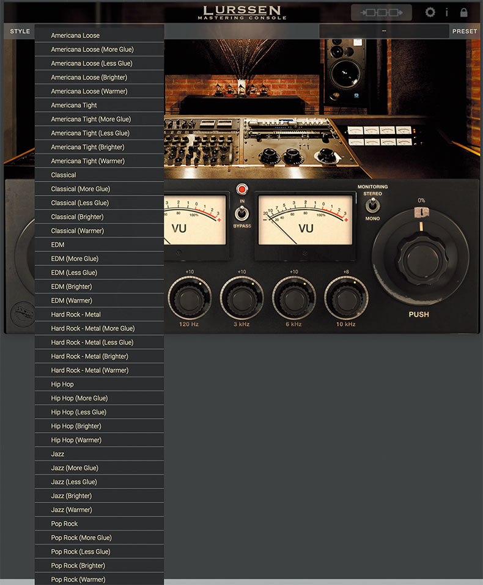This screenshot has height=585, width=483.
Task: Select EDM (Less Glue)
Action: pos(99,273)
